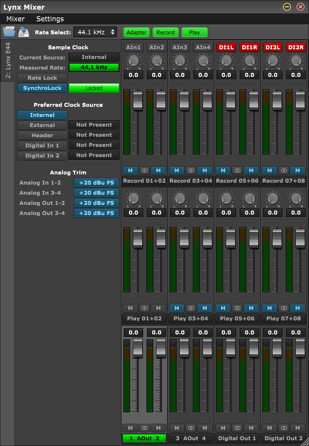Toggle stereo link icon for Digital Out 1

click(237, 428)
